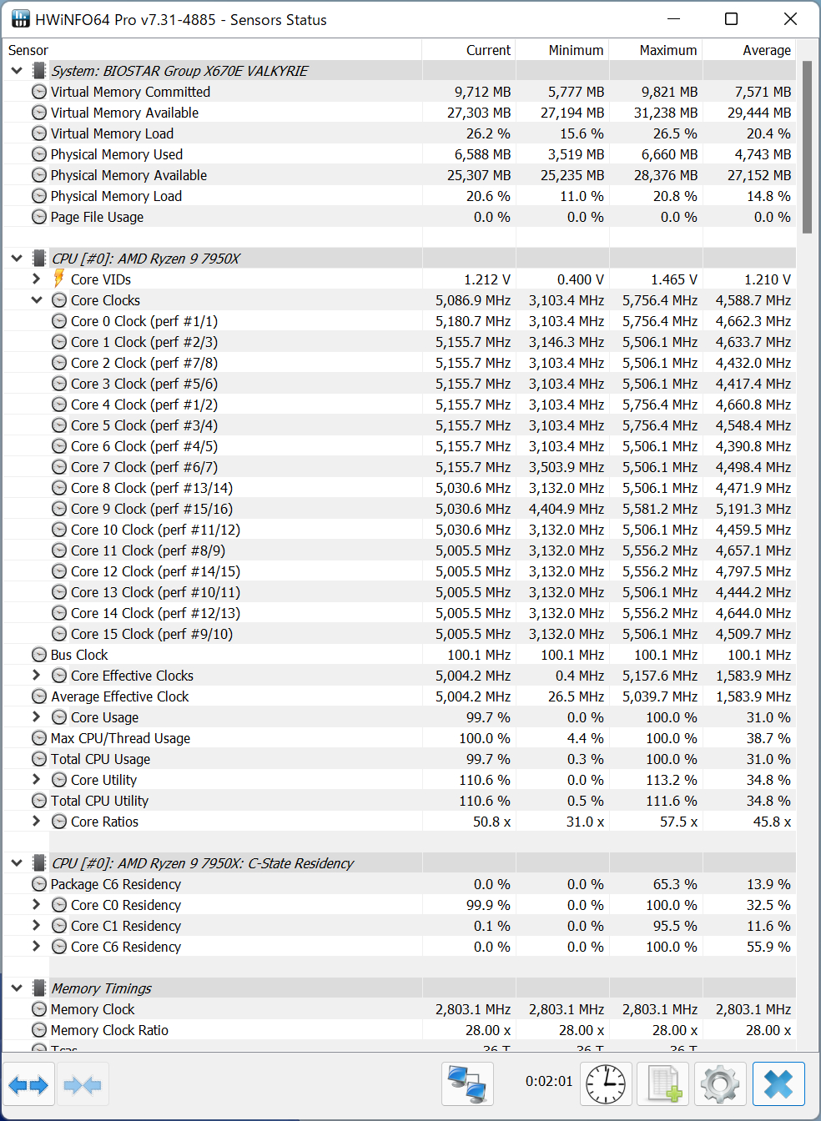
Task: Close sensors with blue X icon
Action: point(778,1084)
